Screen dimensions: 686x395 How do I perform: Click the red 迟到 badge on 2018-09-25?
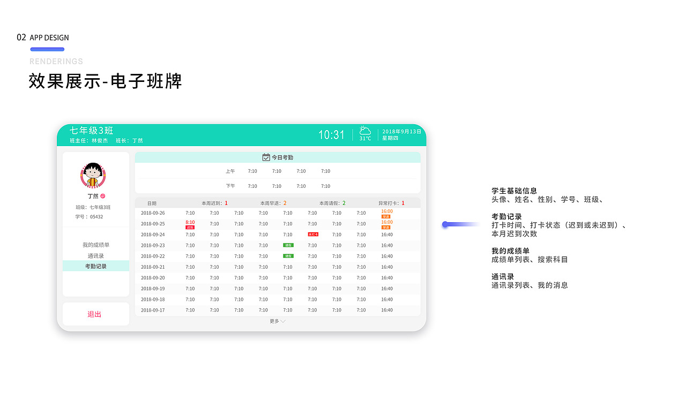coord(190,227)
